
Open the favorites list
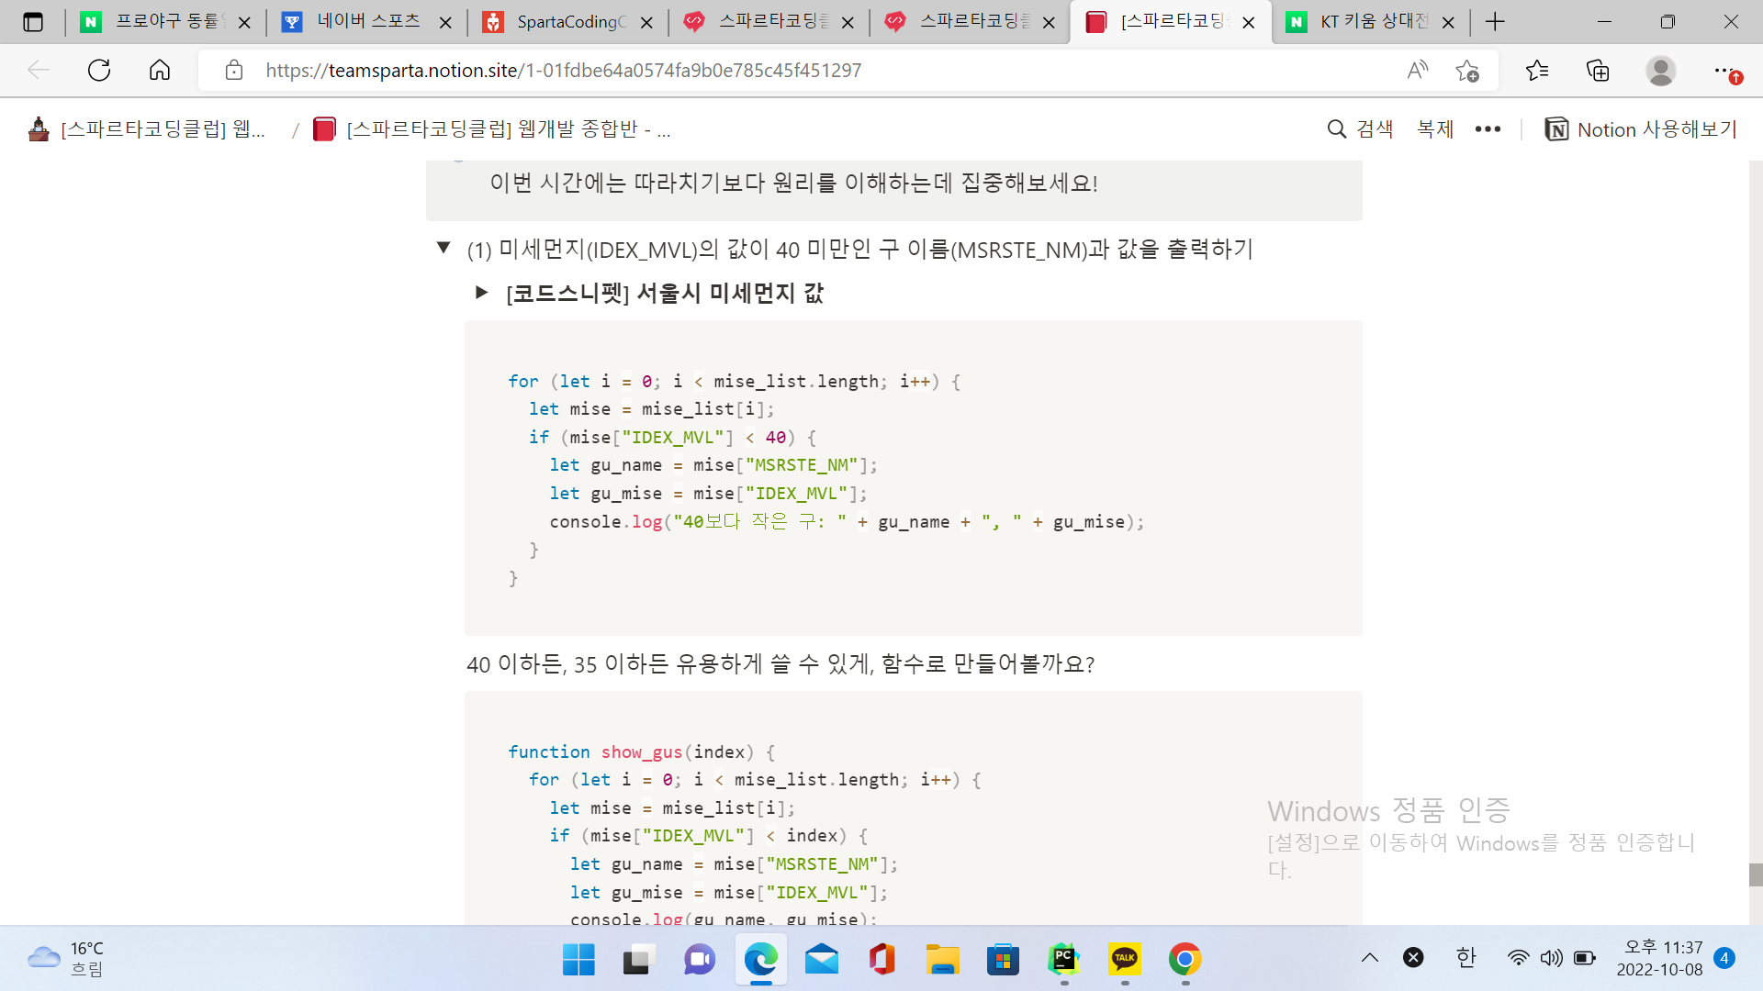(1537, 70)
